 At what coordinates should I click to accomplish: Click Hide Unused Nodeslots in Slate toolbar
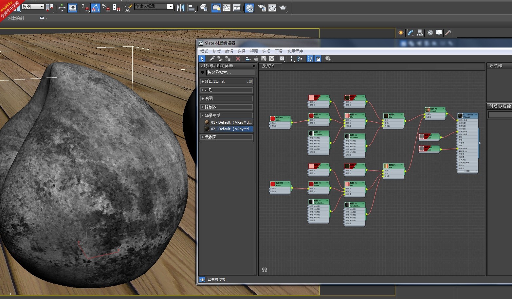[256, 59]
